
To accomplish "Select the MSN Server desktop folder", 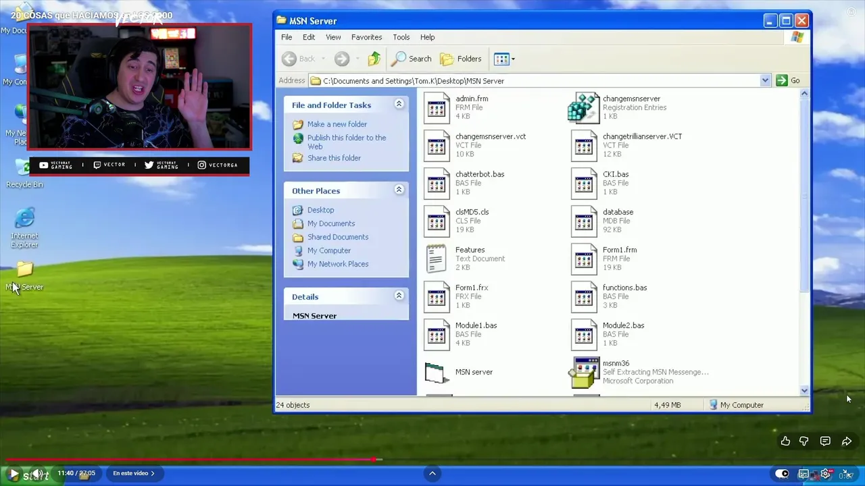I will click(25, 270).
